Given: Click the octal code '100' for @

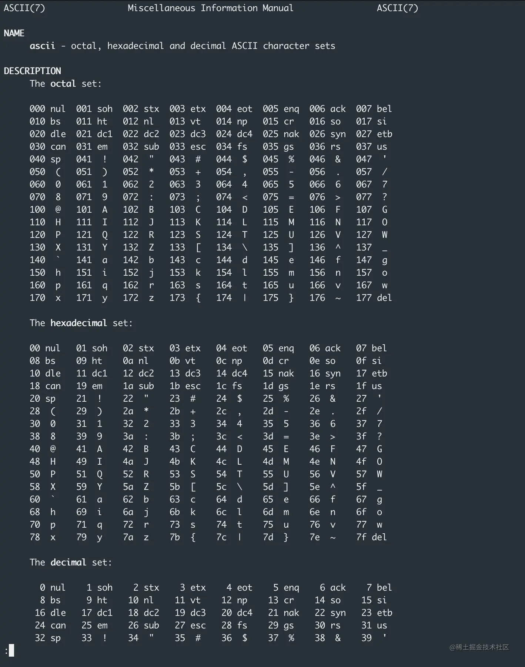Looking at the screenshot, I should [x=37, y=210].
